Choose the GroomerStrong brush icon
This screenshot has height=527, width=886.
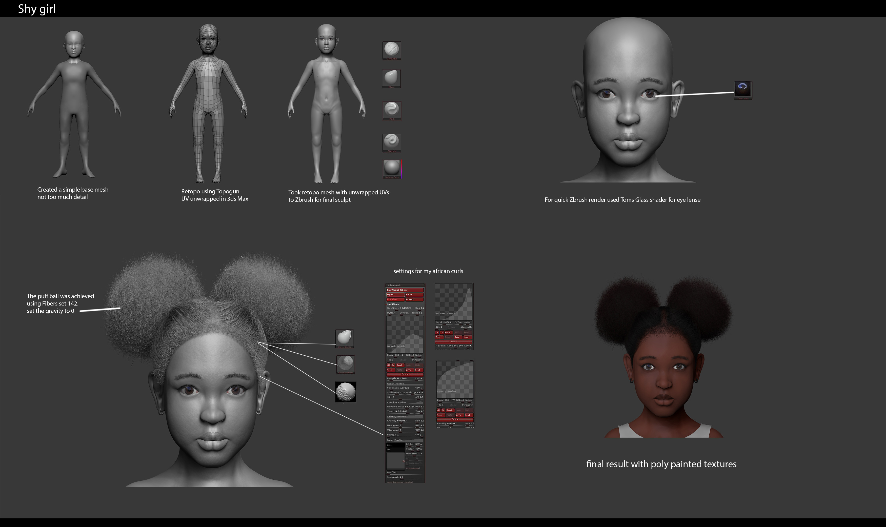point(346,364)
